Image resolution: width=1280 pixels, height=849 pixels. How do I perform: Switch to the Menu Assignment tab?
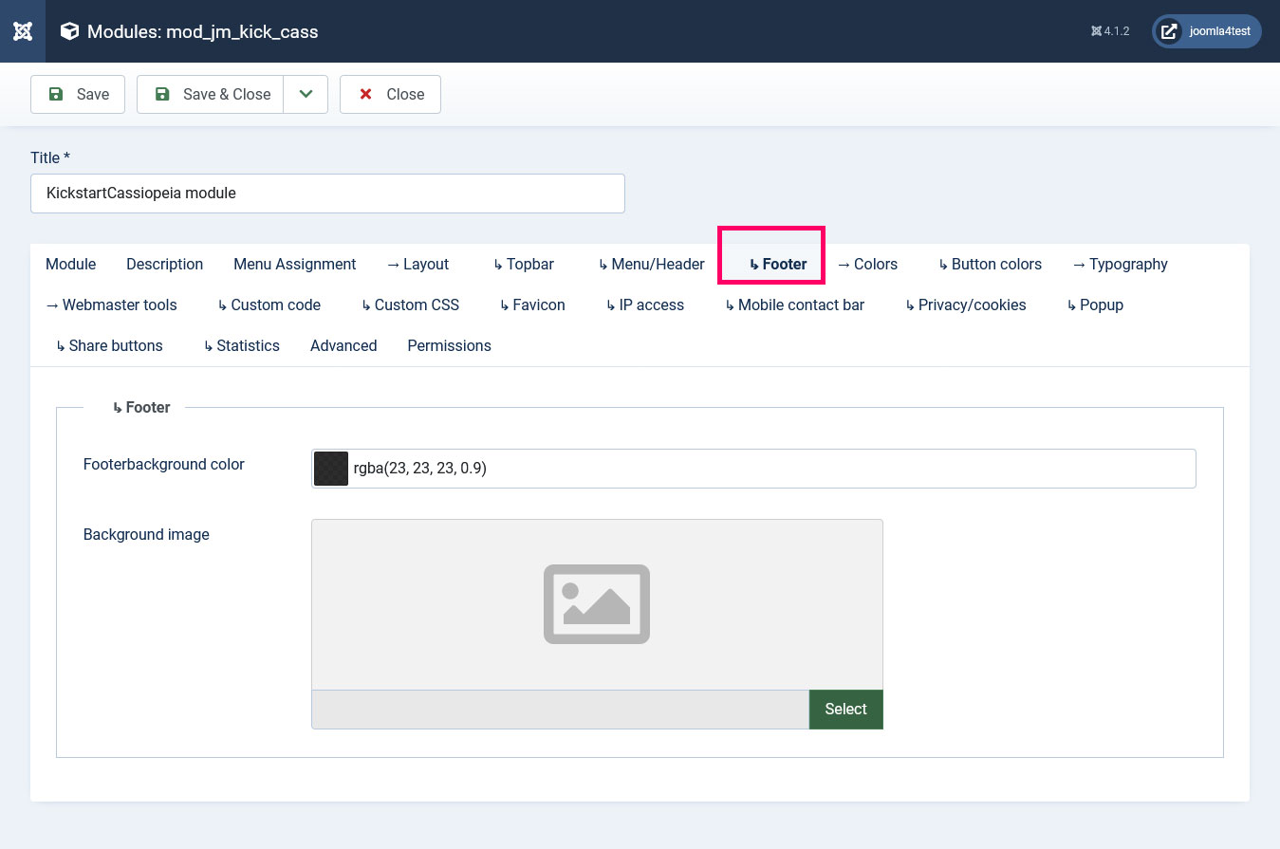[x=294, y=264]
